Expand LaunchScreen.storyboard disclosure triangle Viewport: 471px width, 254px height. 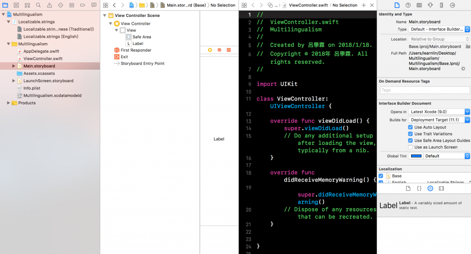click(x=13, y=81)
